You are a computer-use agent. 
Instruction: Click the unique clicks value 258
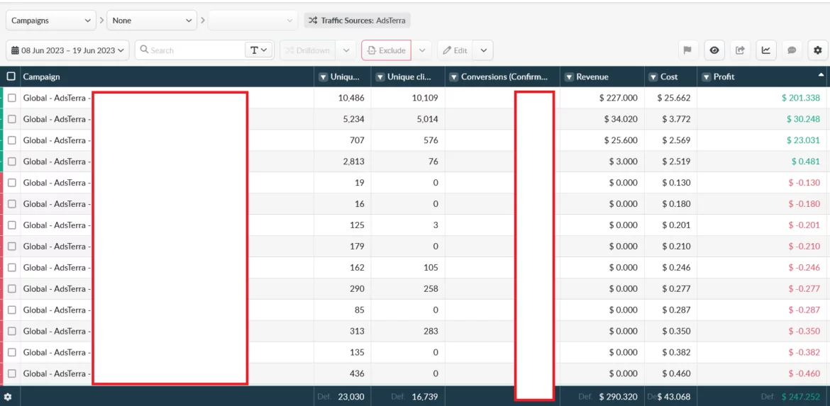point(431,288)
